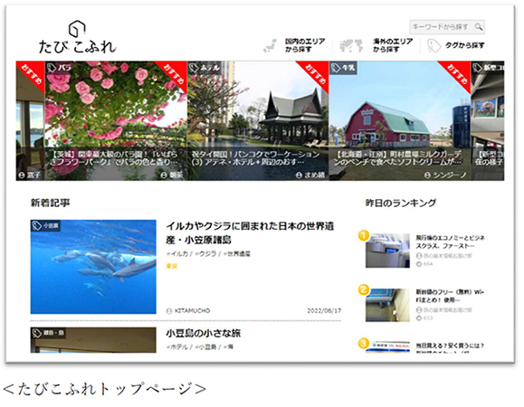Open the rose garden featured banner

[116, 120]
